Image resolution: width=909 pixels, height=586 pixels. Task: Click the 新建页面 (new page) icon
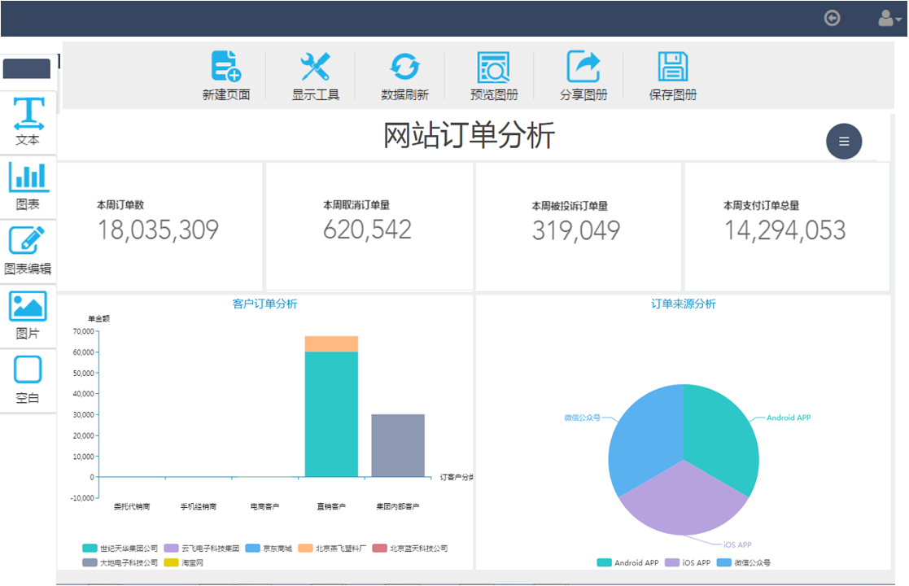225,68
